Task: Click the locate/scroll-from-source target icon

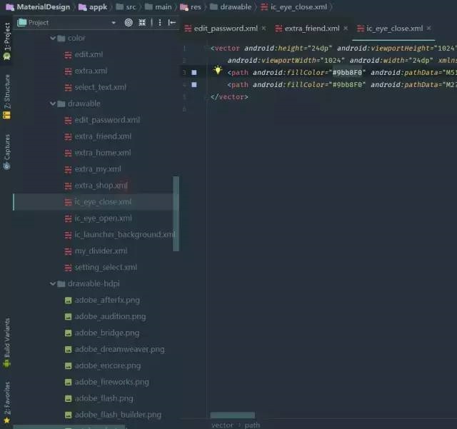Action: (x=129, y=22)
